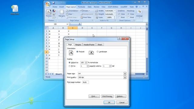Screen dimensions: 194x109
Task: Click the Select All corner of worksheet
Action: tap(46, 28)
